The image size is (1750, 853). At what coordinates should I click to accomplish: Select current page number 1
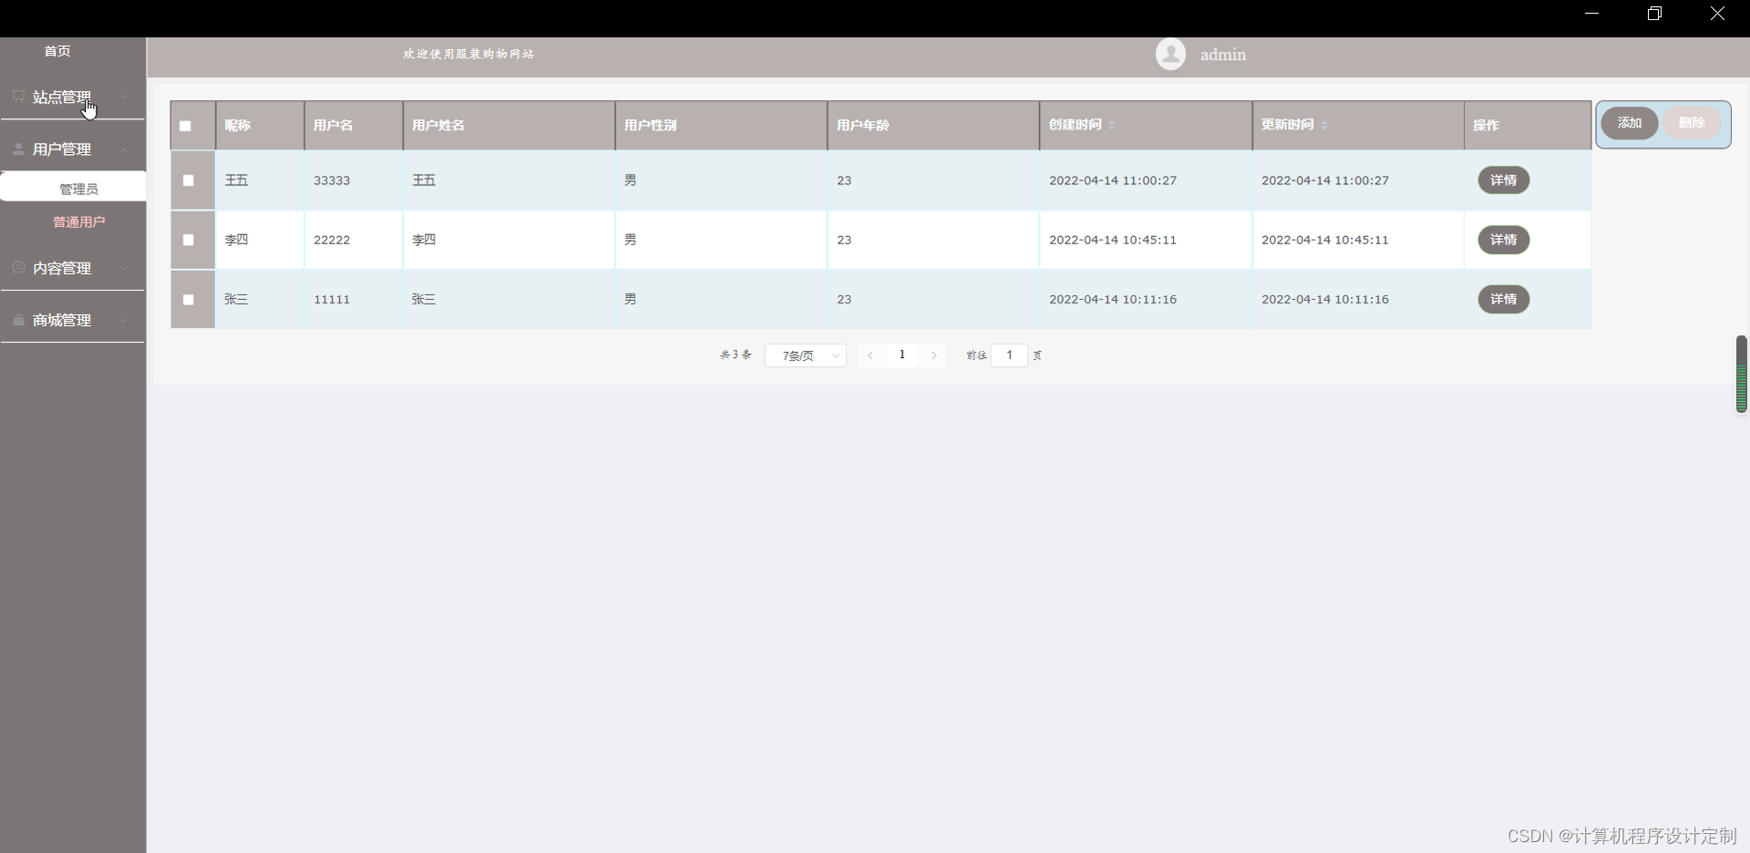pos(902,355)
